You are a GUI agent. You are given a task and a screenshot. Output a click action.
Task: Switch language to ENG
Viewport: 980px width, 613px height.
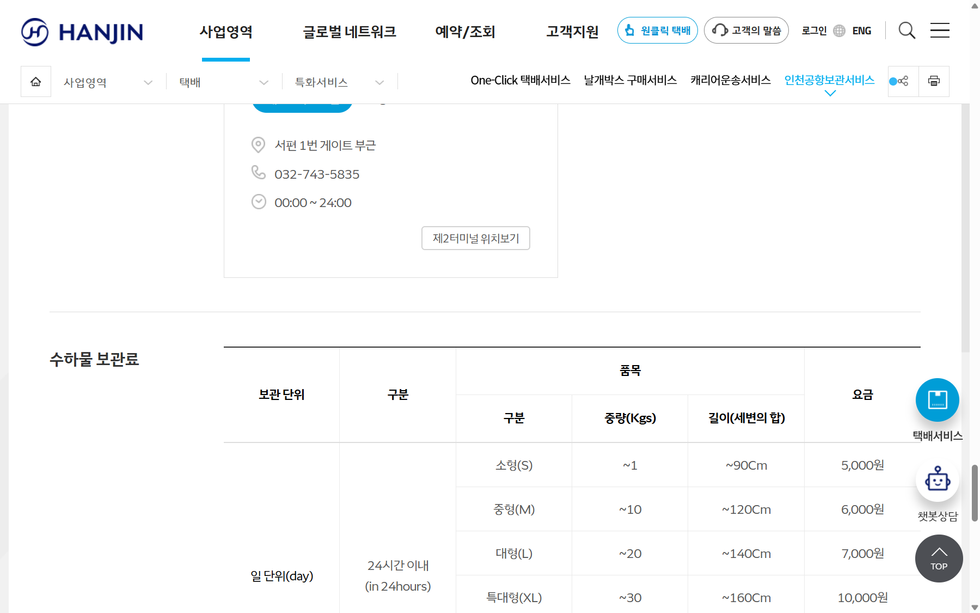coord(862,31)
